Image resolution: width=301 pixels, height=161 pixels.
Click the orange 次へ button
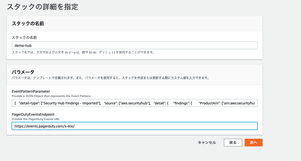253,143
